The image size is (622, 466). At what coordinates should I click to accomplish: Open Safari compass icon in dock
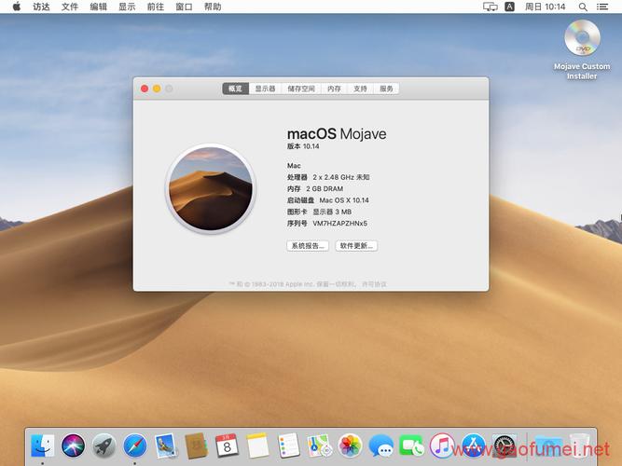[x=135, y=446]
